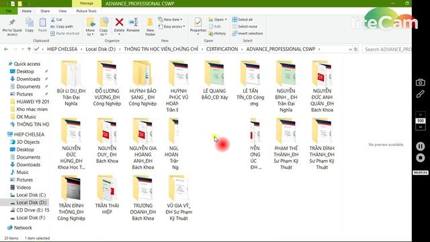Select LÊ QUANG BẢO_CĐ Xây folder
This screenshot has width=430, height=242.
pyautogui.click(x=214, y=81)
